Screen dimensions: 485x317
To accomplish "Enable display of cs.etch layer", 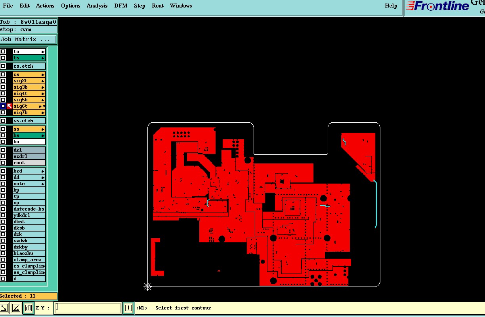I will coord(3,66).
